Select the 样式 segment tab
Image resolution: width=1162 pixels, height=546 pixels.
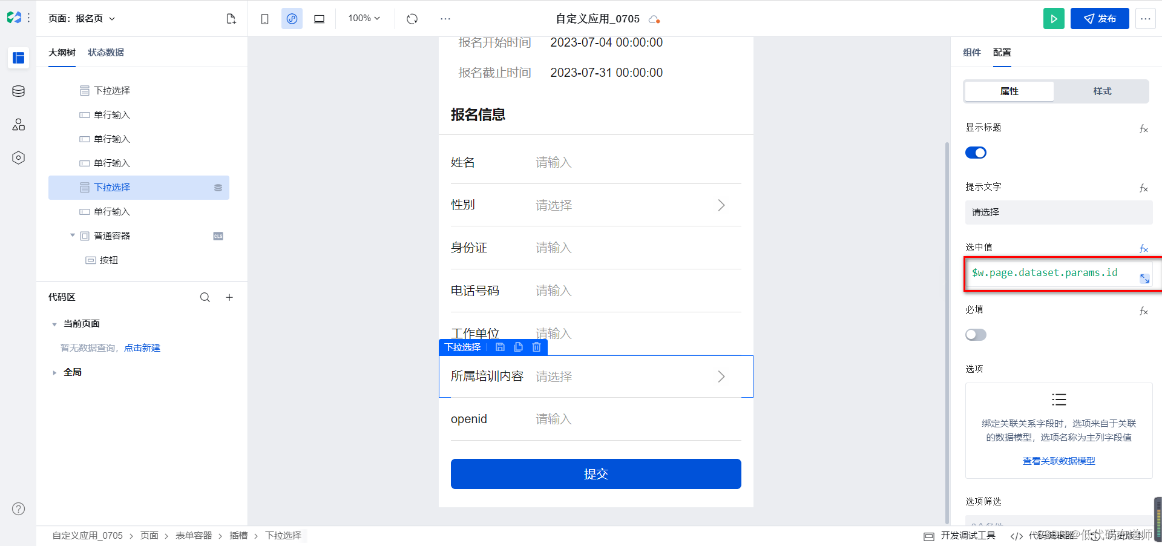point(1102,91)
